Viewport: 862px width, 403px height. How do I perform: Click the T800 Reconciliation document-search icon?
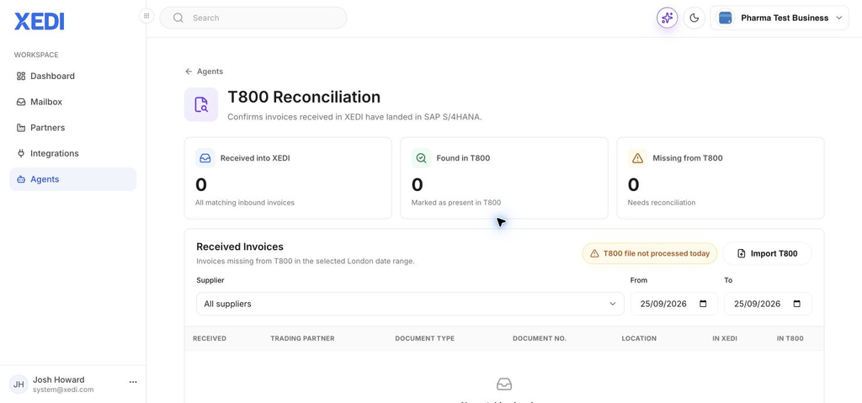201,104
